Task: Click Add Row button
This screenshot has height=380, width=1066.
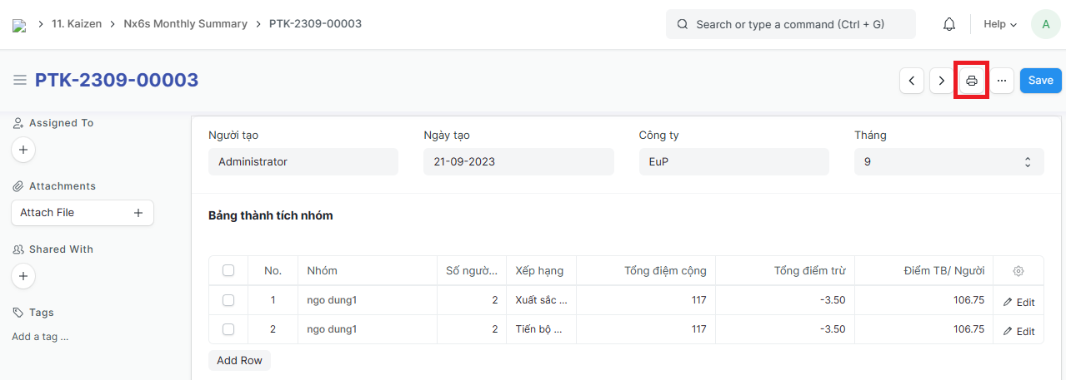Action: pyautogui.click(x=239, y=360)
